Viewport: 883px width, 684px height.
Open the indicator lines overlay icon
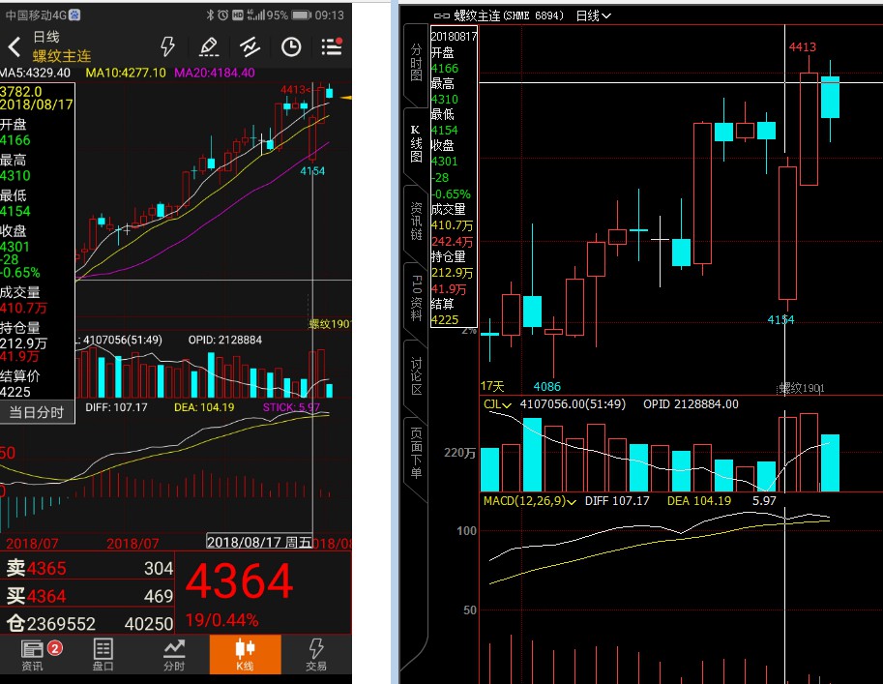(250, 46)
